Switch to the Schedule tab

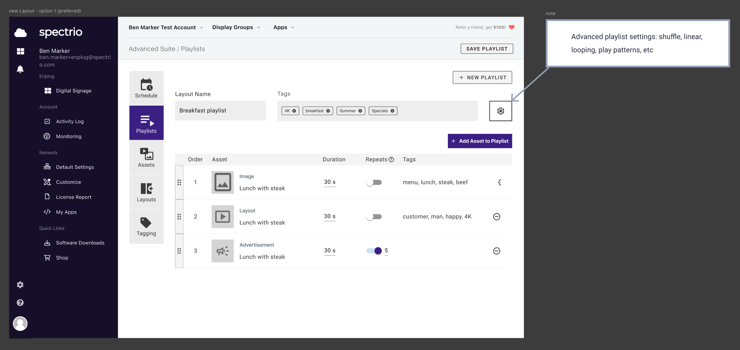click(x=146, y=88)
